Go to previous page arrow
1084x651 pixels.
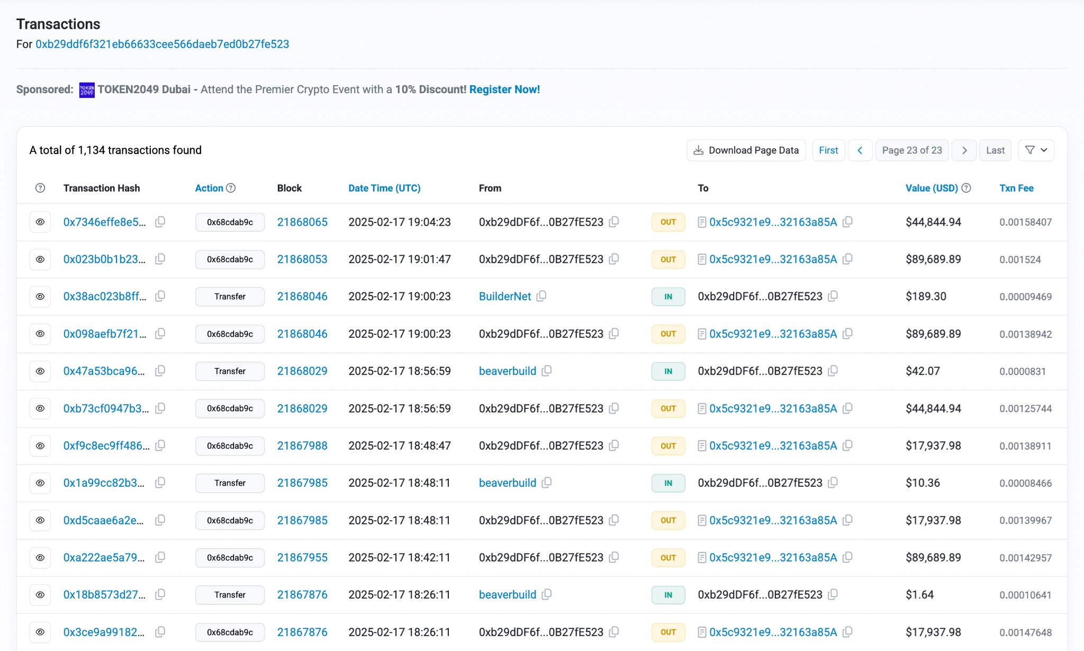[x=860, y=150]
